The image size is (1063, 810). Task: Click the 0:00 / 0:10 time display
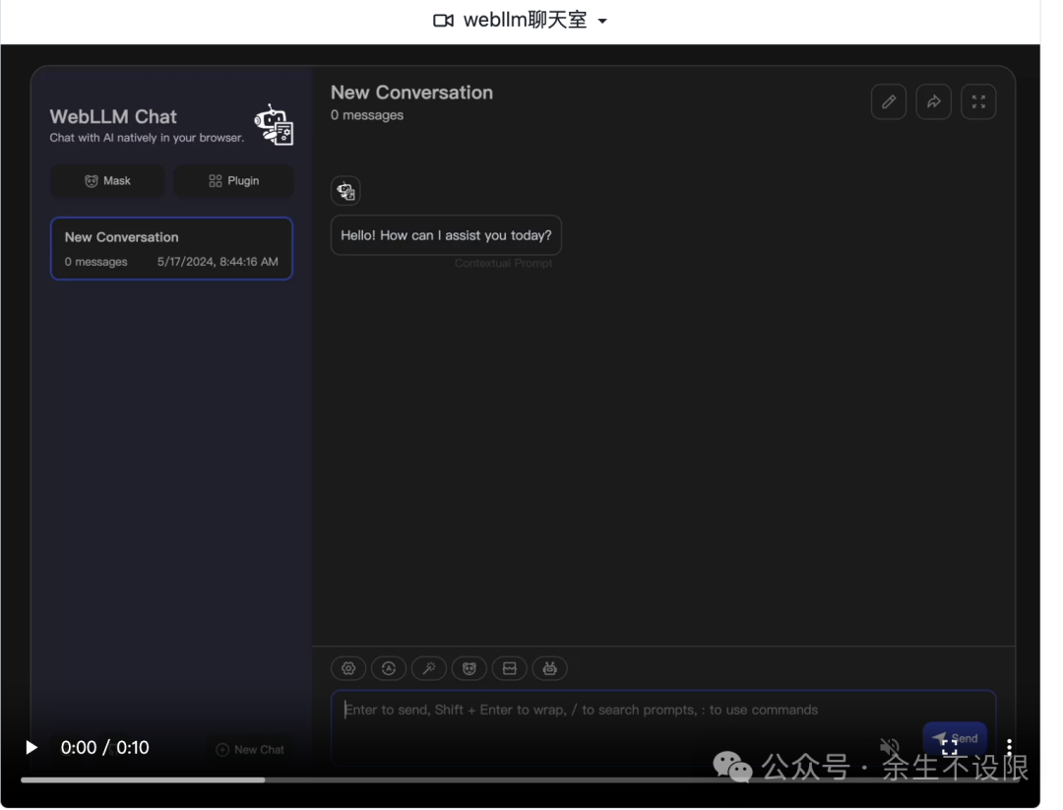105,748
